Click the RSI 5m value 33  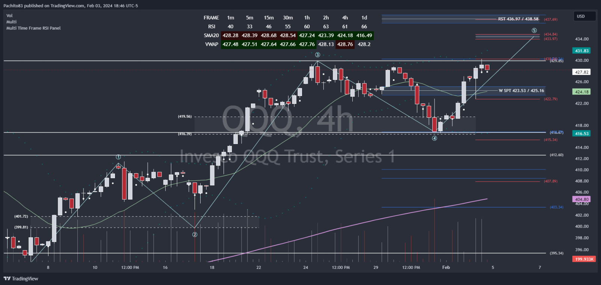tap(250, 27)
